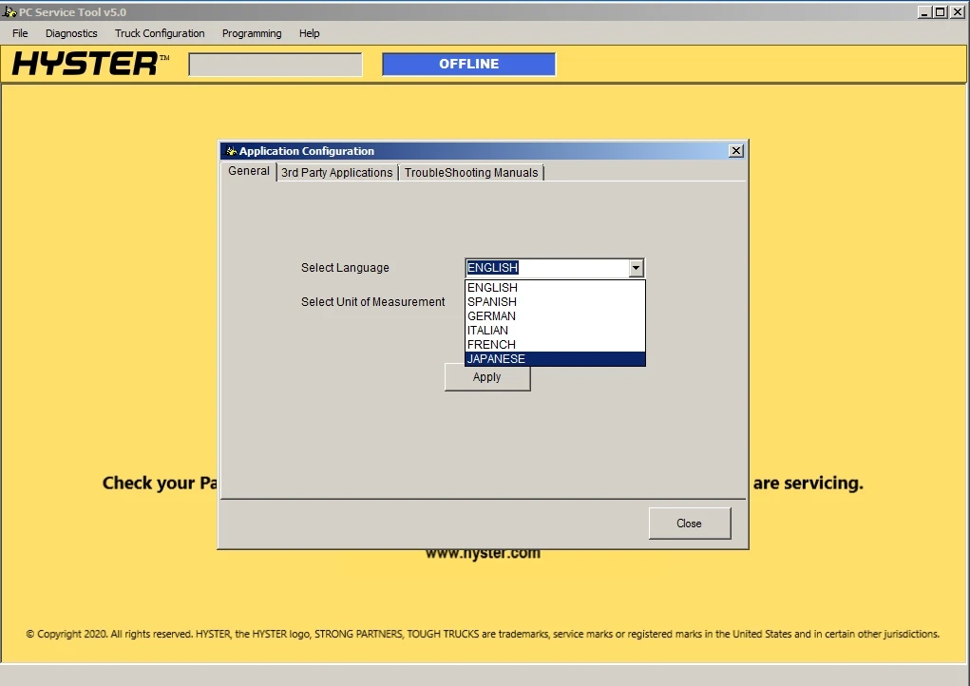Choose GERMAN from the language list

pos(555,316)
